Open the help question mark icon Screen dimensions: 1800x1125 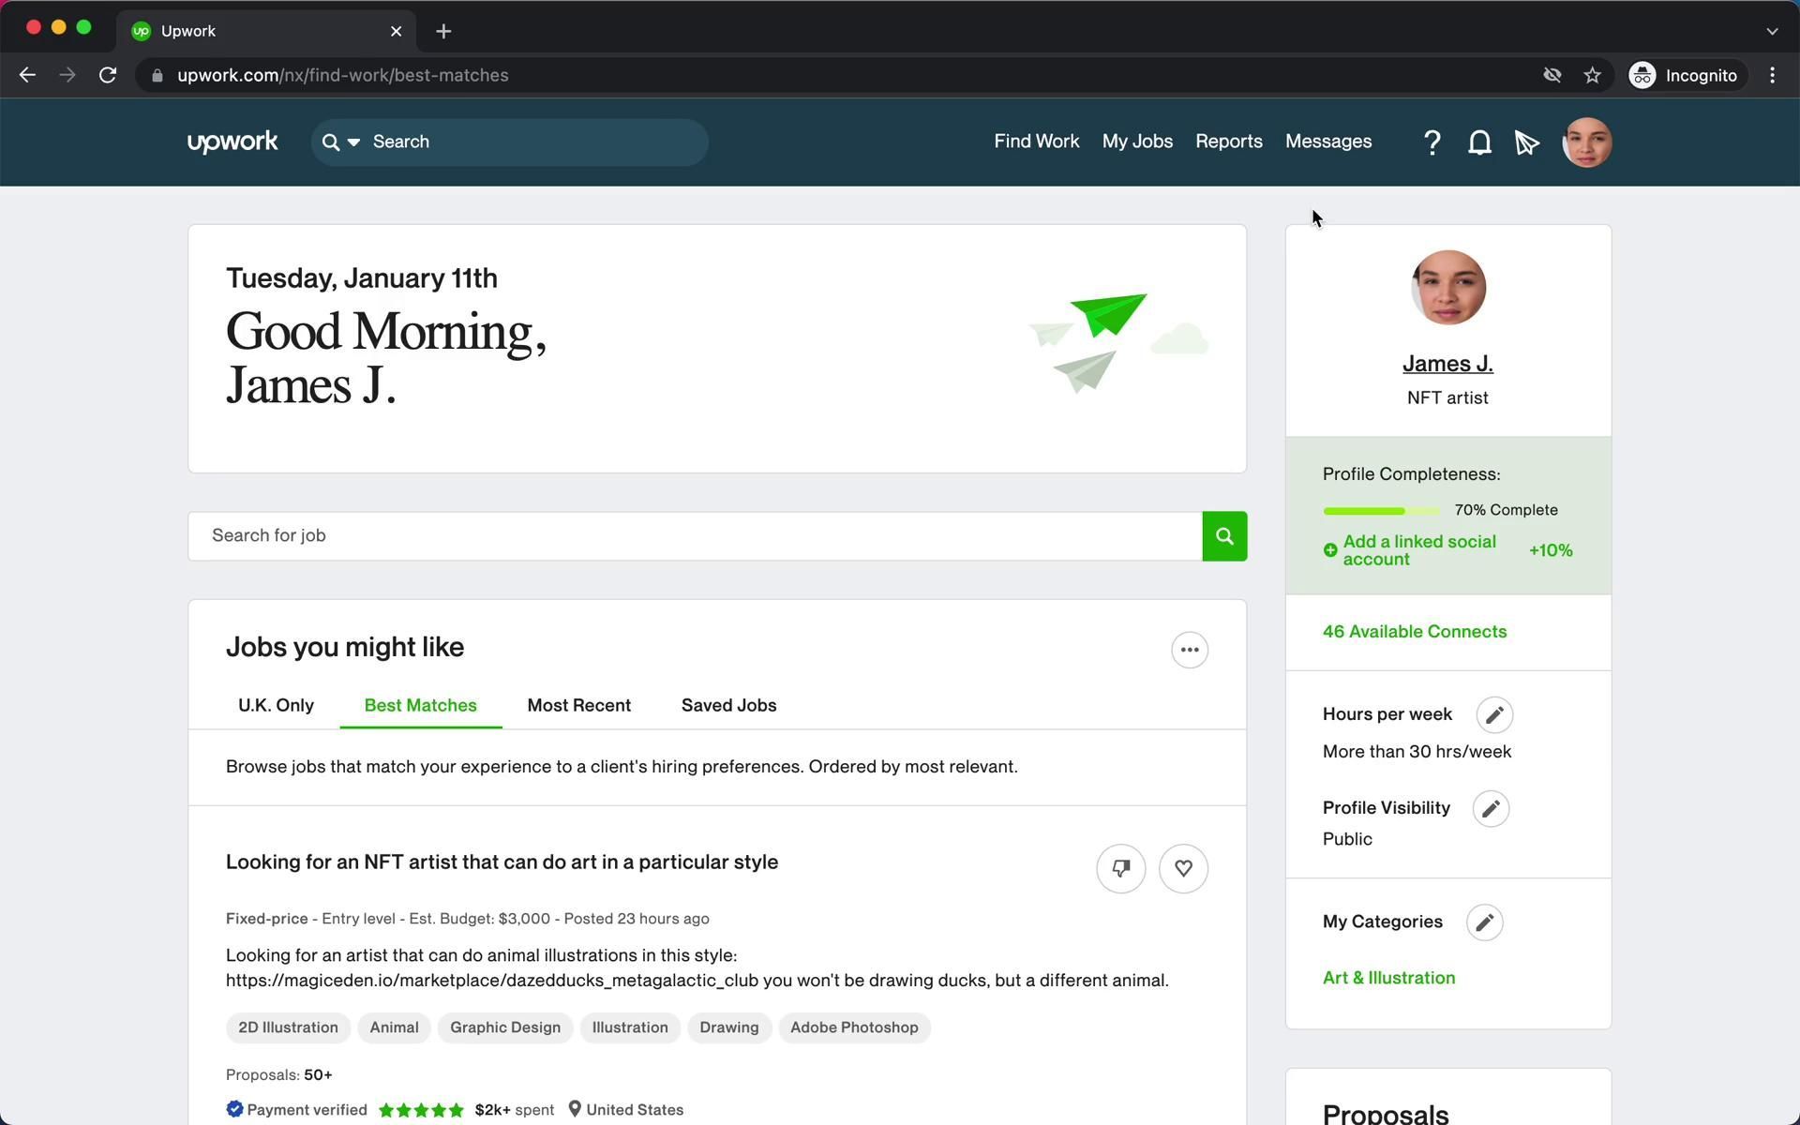[x=1432, y=142]
